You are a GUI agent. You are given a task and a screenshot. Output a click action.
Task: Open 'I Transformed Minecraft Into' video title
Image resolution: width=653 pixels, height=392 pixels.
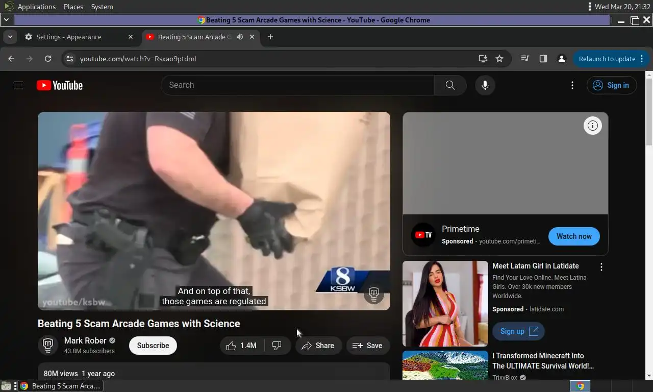[543, 361]
